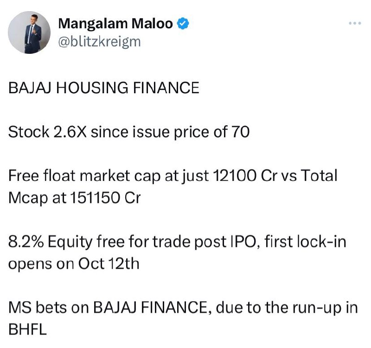Open the three-dot more options menu
This screenshot has height=348, width=371.
355,23
